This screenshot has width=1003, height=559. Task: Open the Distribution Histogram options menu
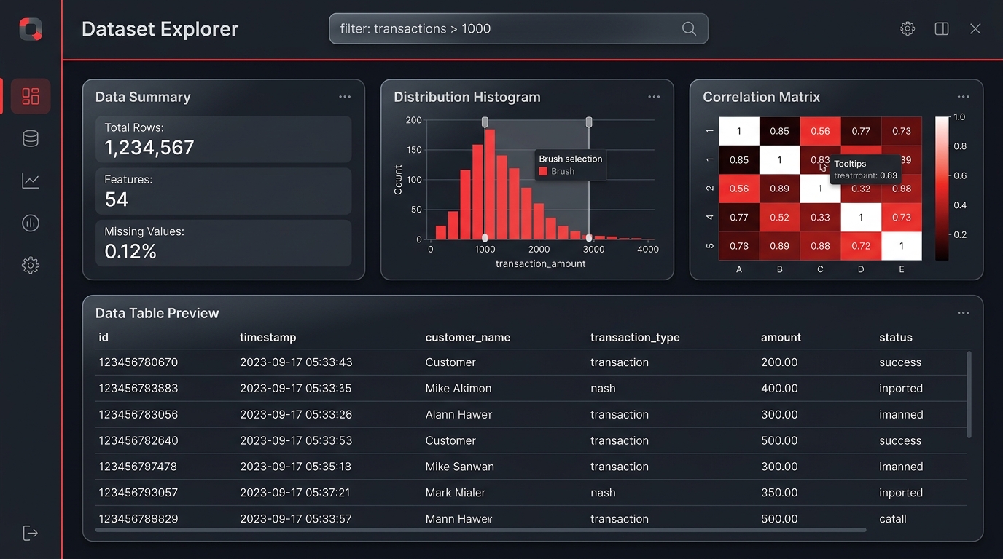pyautogui.click(x=654, y=97)
